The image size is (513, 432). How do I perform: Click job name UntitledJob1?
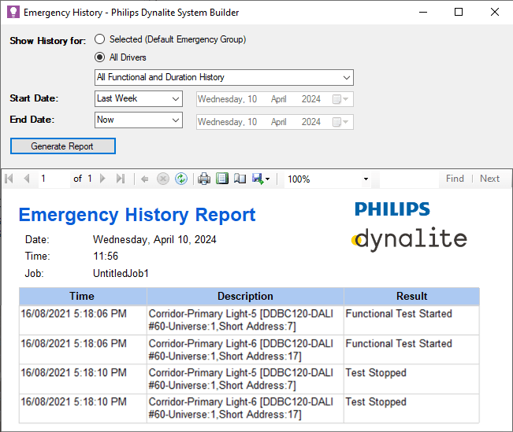point(121,273)
